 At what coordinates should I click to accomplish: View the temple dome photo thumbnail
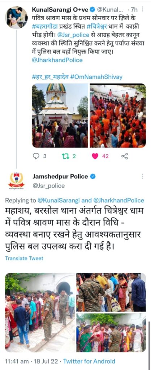coord(60,116)
